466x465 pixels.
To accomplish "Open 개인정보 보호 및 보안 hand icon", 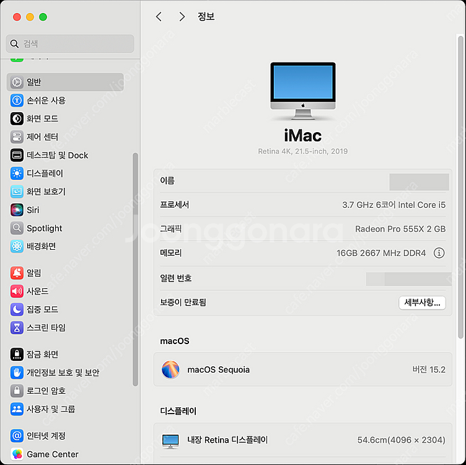I will click(17, 373).
